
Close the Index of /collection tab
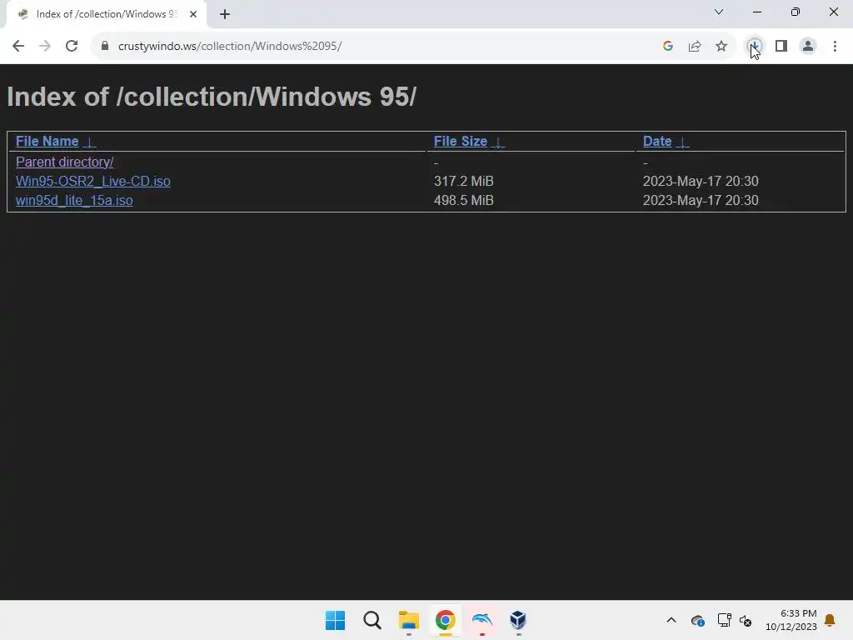pyautogui.click(x=193, y=14)
